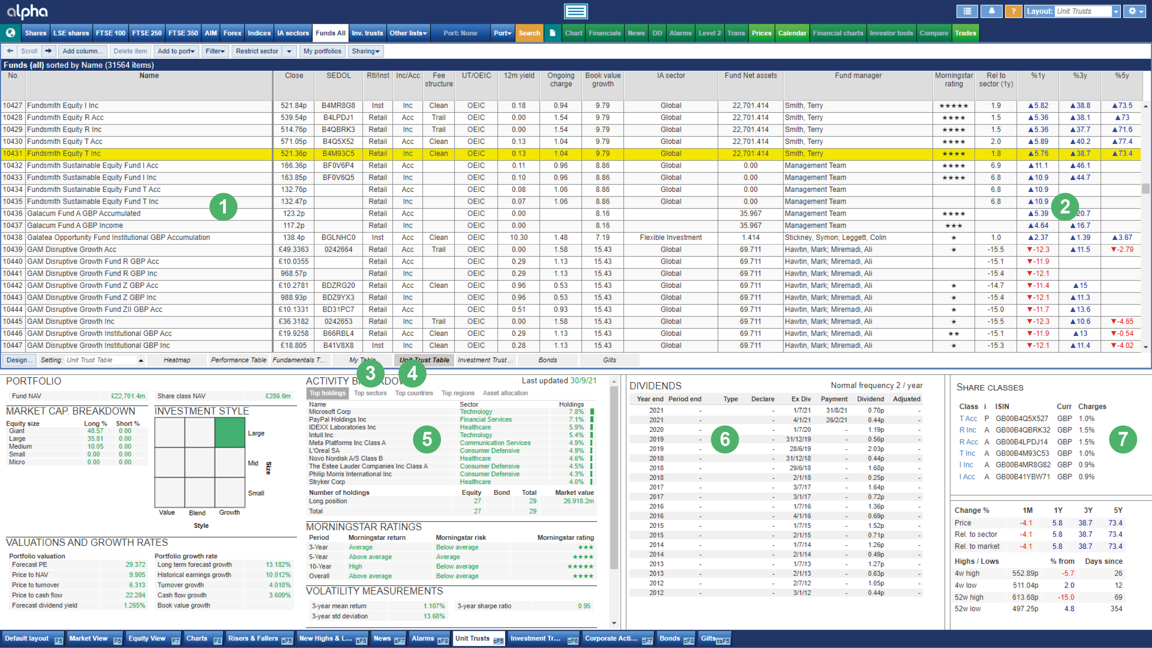Viewport: 1152px width, 648px height.
Task: Select the Galatea Opportunity Fund Institutional row
Action: tap(571, 238)
